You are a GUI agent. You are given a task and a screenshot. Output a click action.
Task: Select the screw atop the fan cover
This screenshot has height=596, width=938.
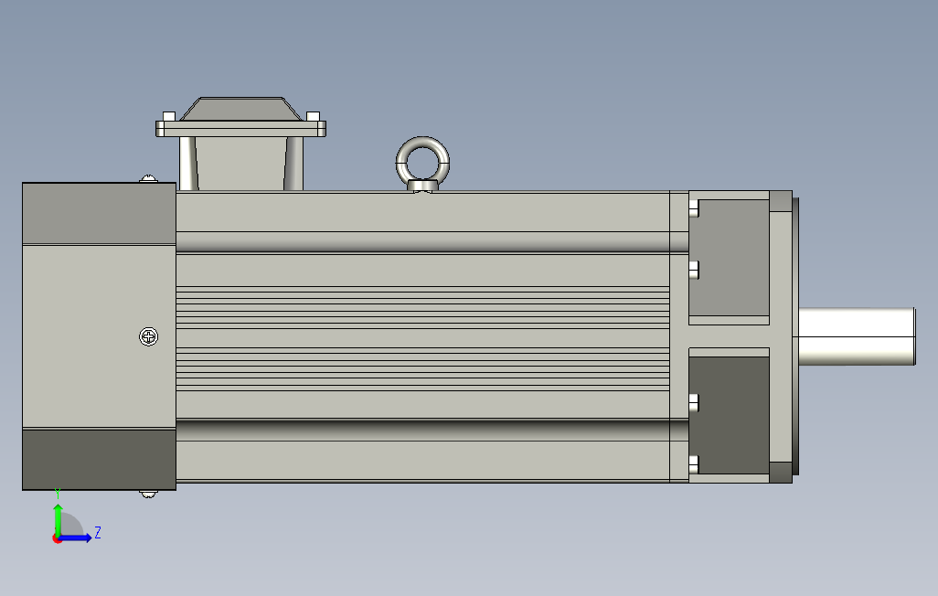pyautogui.click(x=148, y=179)
